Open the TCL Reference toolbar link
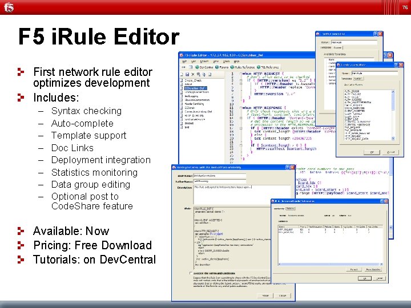Image resolution: width=411 pixels, height=308 pixels. point(268,67)
